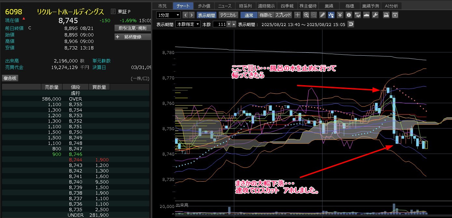The width and height of the screenshot is (452, 218).
Task: Reset the display period with return arrow
Action: pos(350,24)
